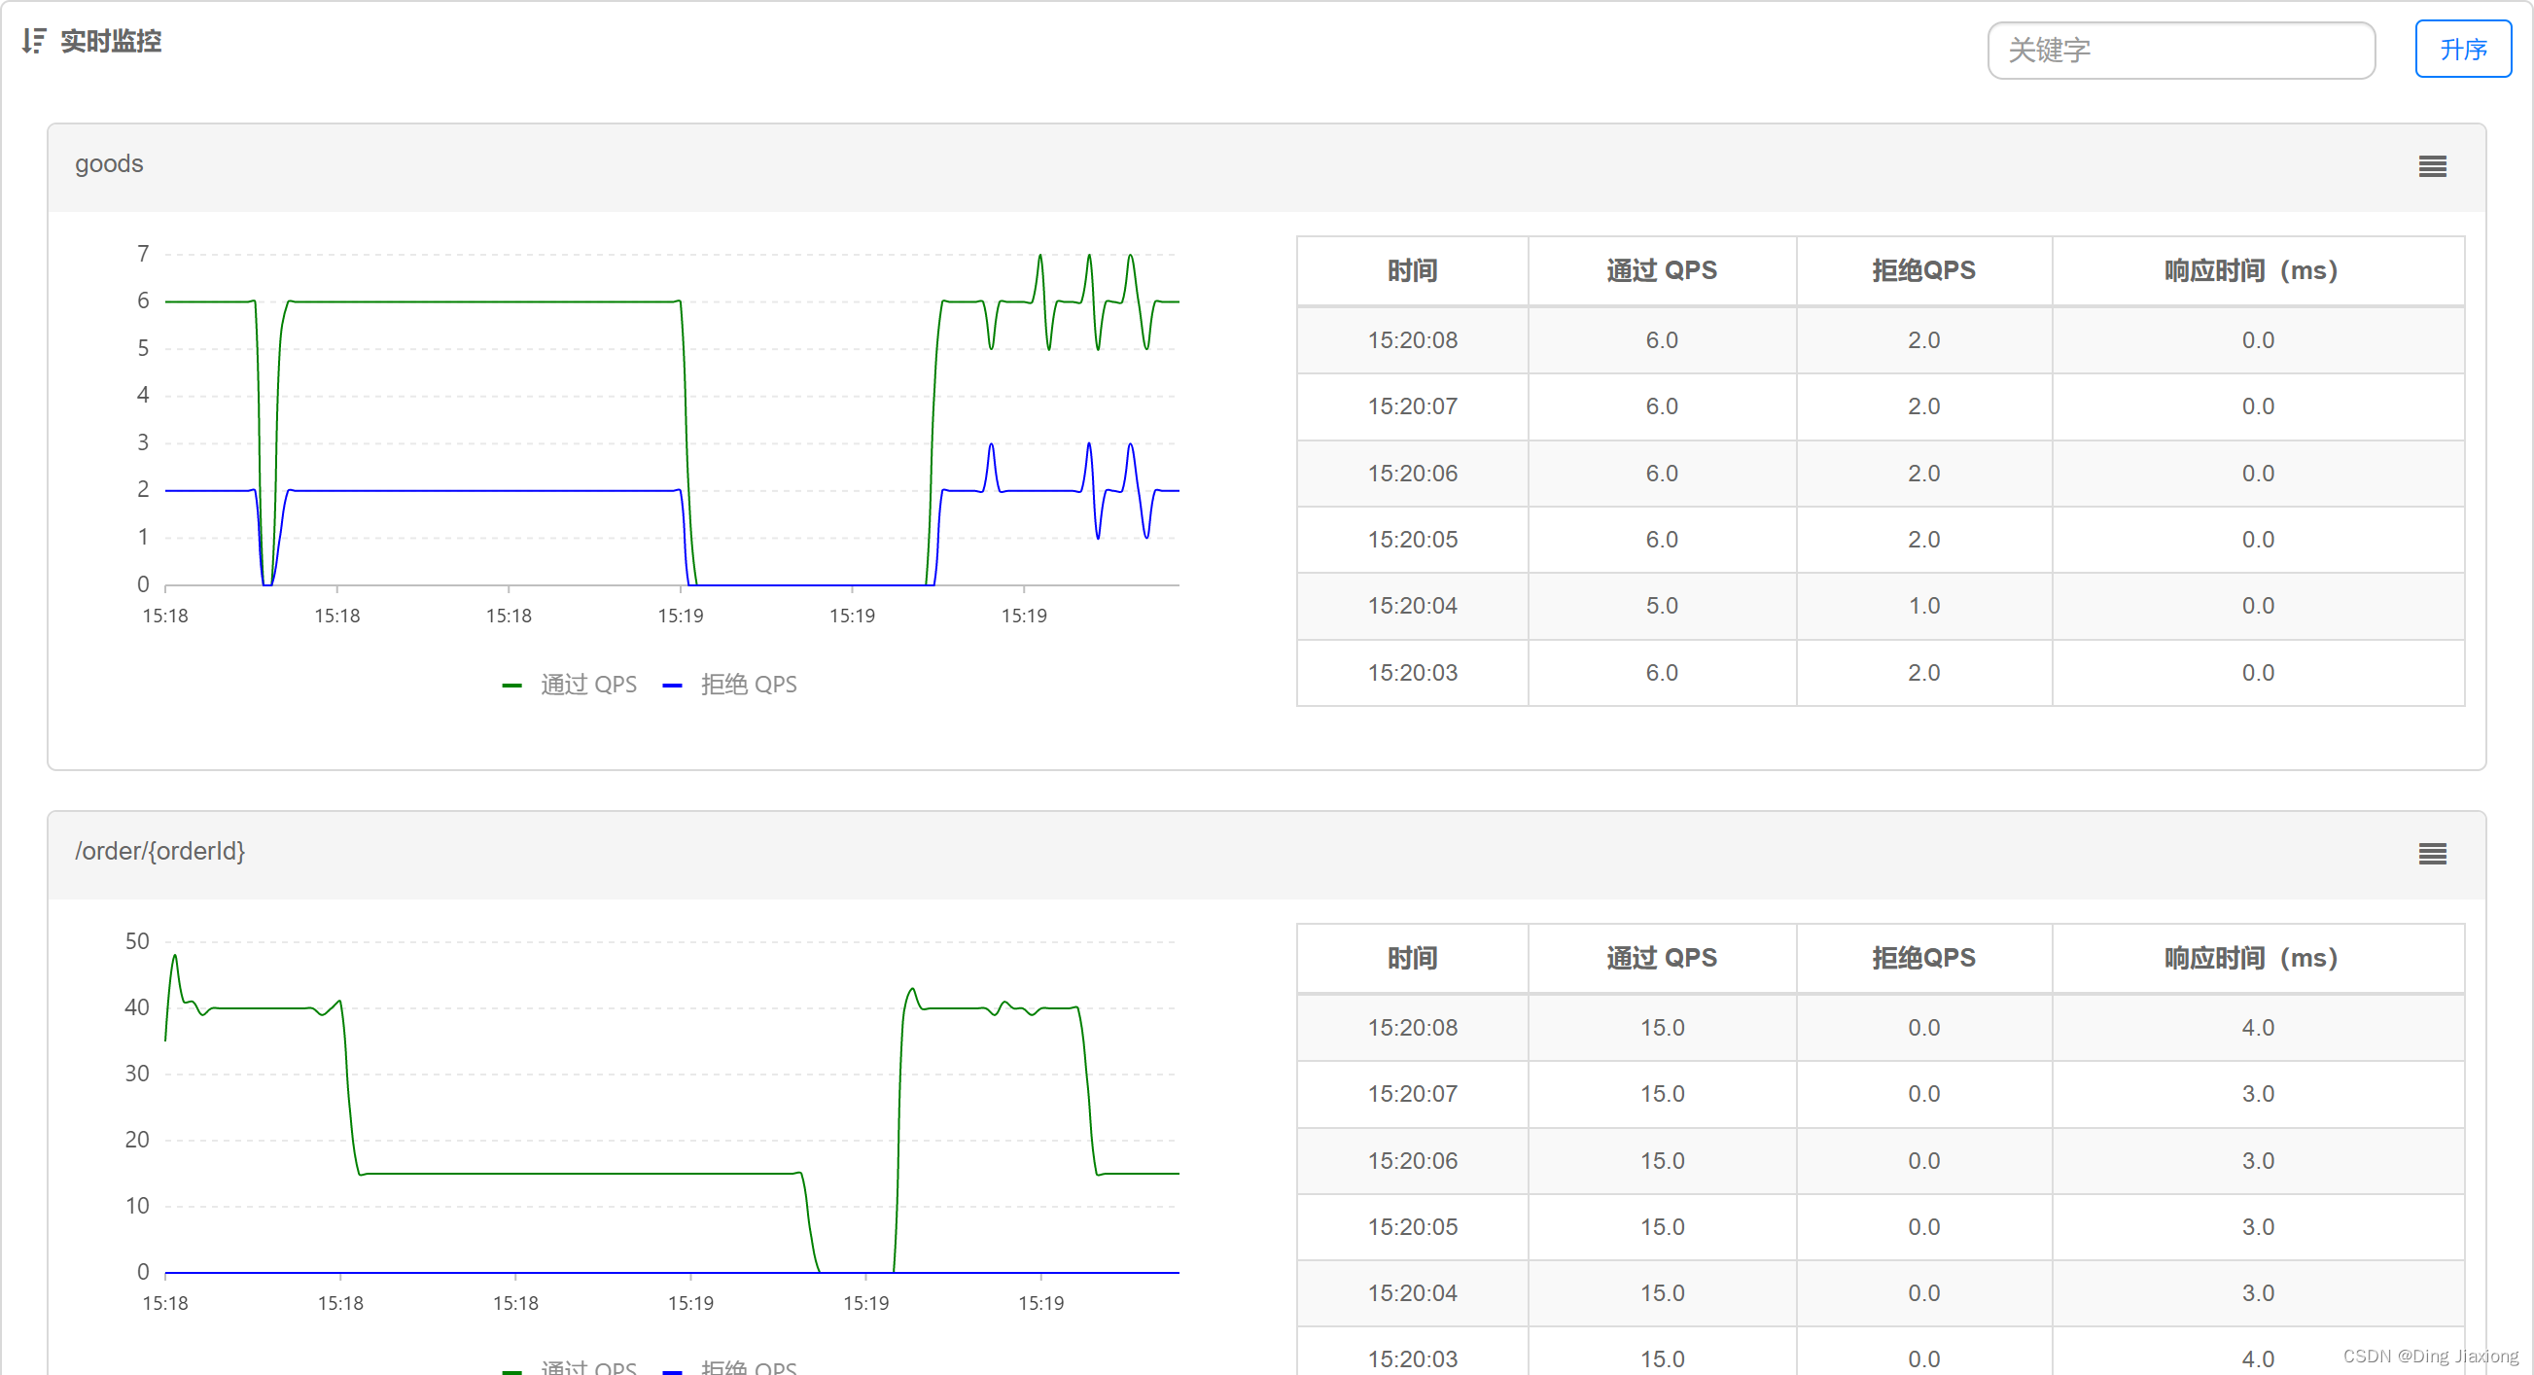The height and width of the screenshot is (1375, 2534).
Task: Focus the 关键字 search field
Action: [x=2181, y=51]
